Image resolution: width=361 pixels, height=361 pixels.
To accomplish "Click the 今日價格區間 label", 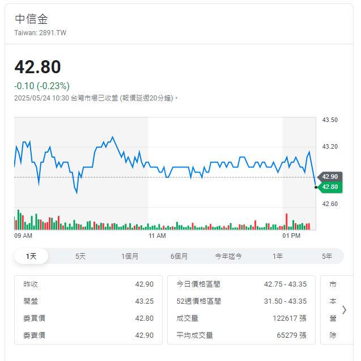I will point(198,284).
